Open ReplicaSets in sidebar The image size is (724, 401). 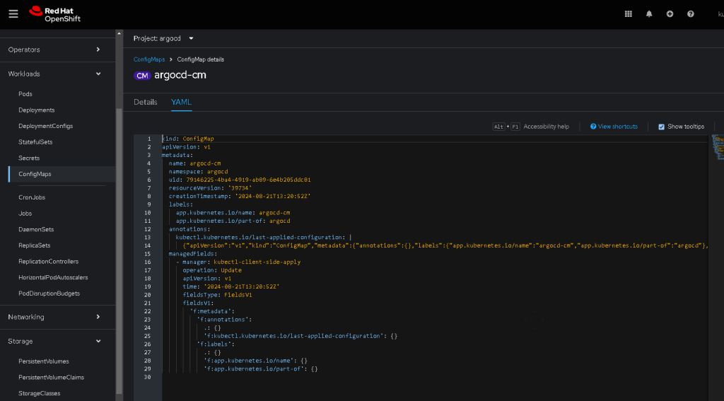tap(35, 245)
